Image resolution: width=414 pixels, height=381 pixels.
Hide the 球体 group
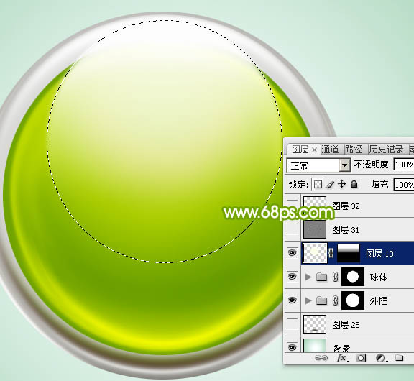292,277
